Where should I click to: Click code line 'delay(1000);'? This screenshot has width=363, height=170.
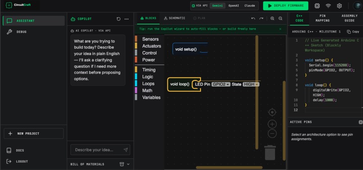point(325,100)
